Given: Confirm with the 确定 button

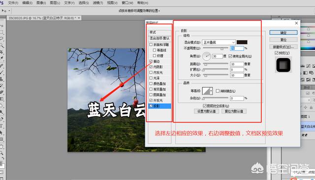Looking at the screenshot, I should [x=283, y=32].
